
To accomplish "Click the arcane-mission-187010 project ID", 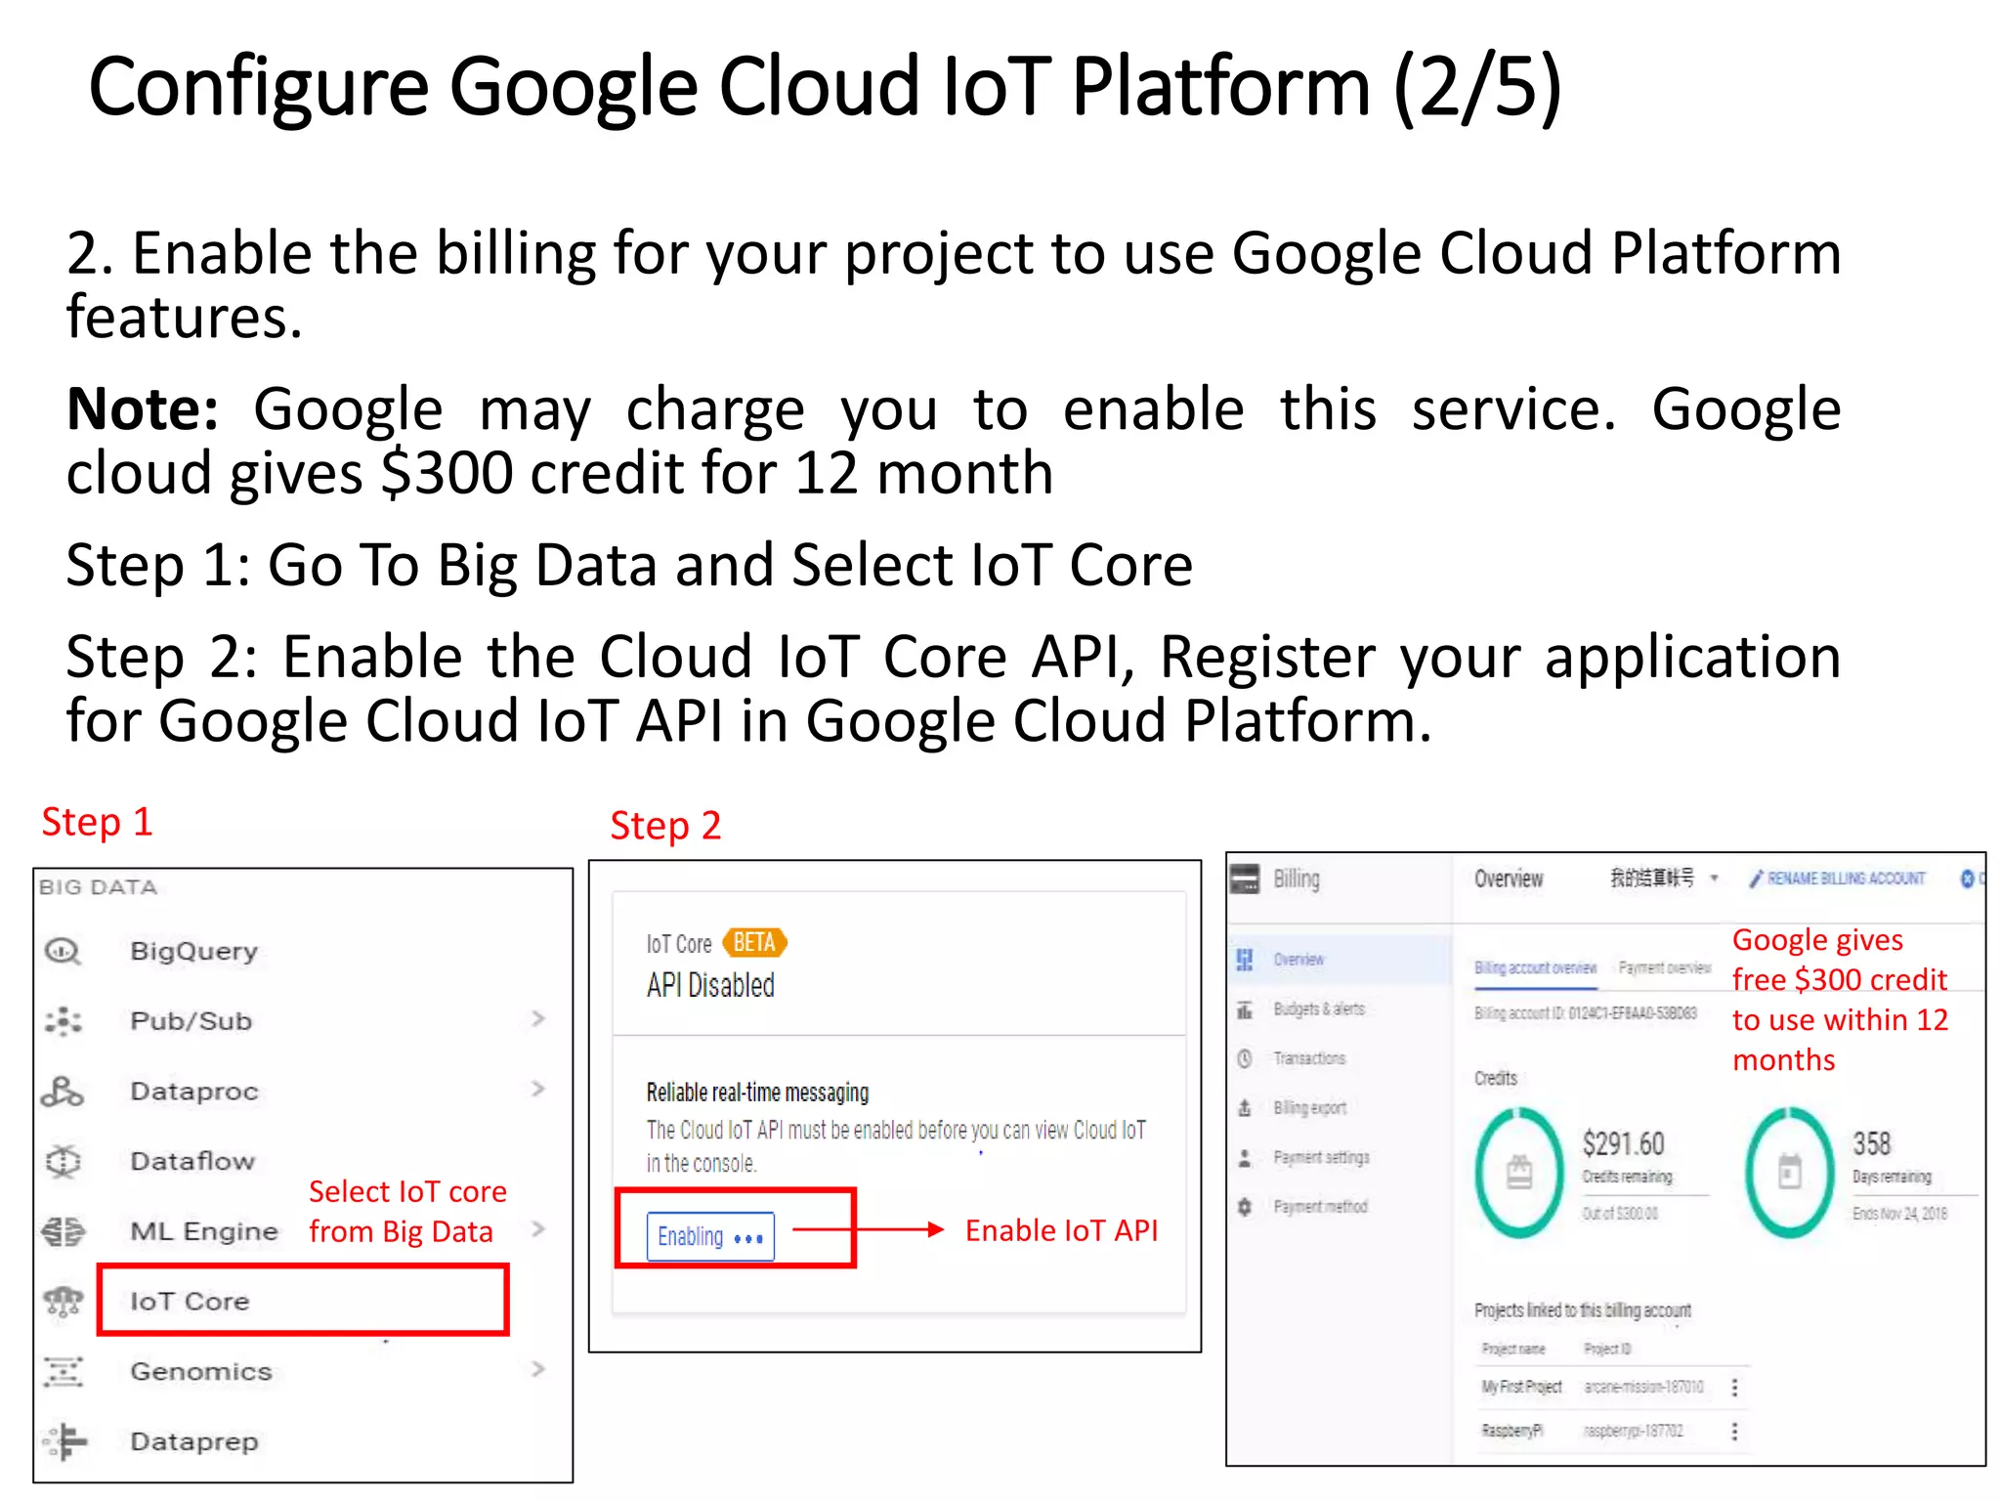I will [x=1643, y=1387].
